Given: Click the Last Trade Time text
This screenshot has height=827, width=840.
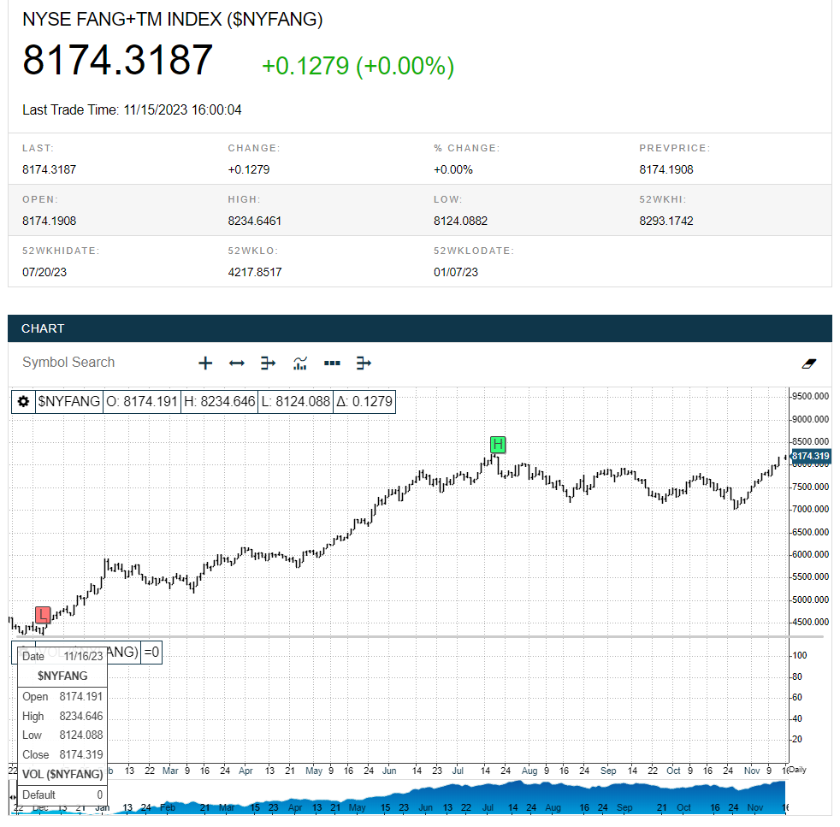Looking at the screenshot, I should pyautogui.click(x=132, y=109).
